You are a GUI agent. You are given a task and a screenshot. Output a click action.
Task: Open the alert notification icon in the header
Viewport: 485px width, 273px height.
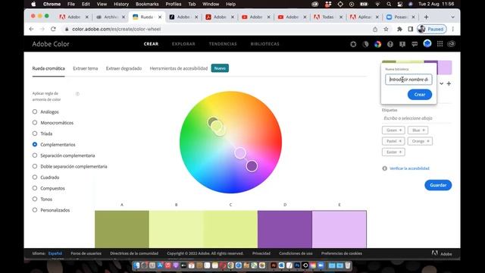tap(402, 44)
